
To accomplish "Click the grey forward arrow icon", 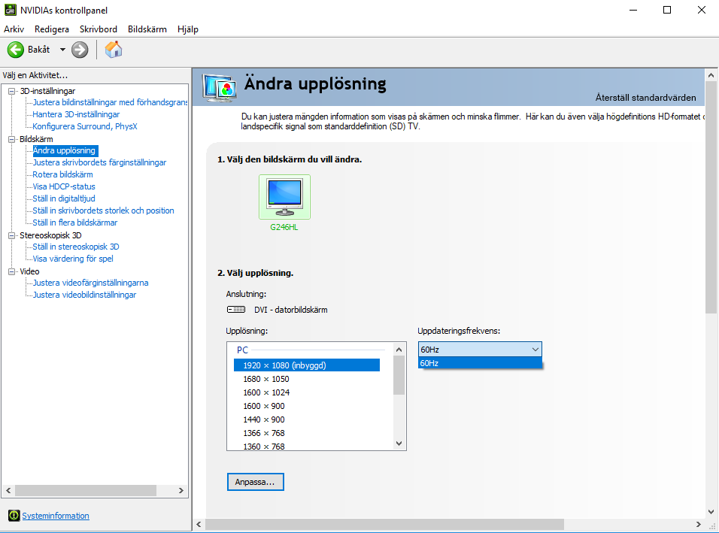I will pos(80,50).
